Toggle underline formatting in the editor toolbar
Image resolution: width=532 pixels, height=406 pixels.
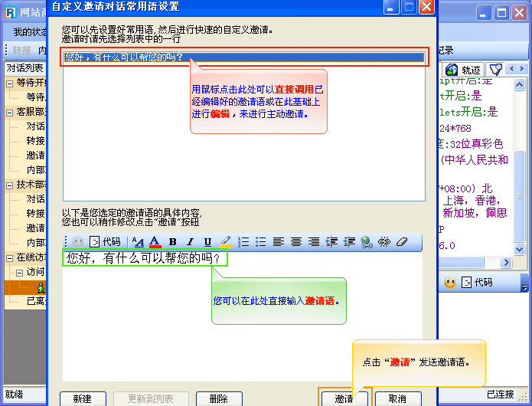[207, 242]
